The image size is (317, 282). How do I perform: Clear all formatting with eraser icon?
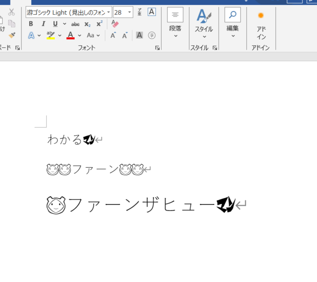[115, 24]
